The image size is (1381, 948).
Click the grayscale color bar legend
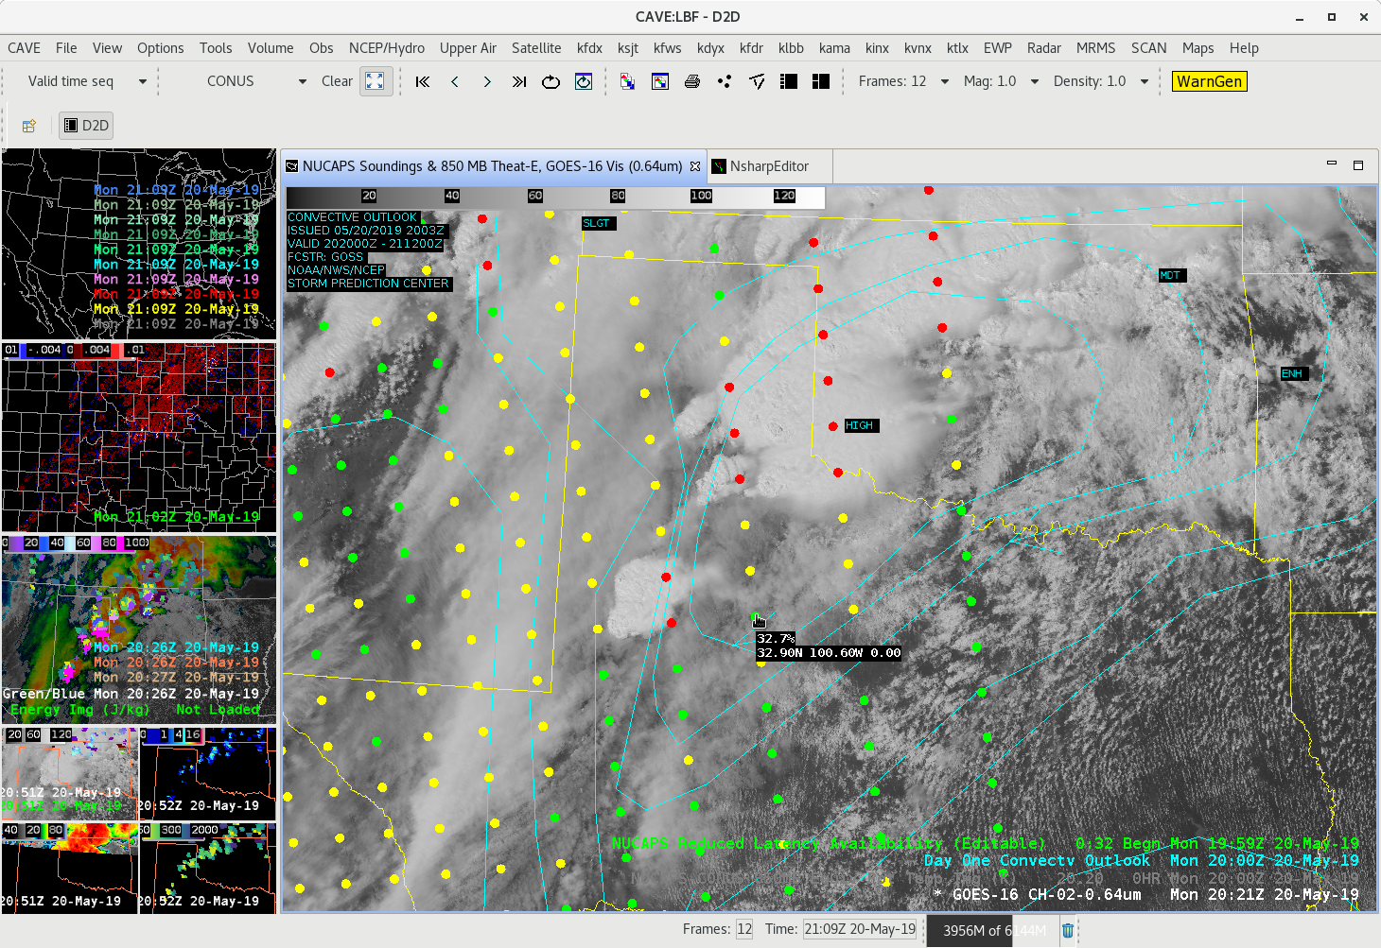coord(555,197)
